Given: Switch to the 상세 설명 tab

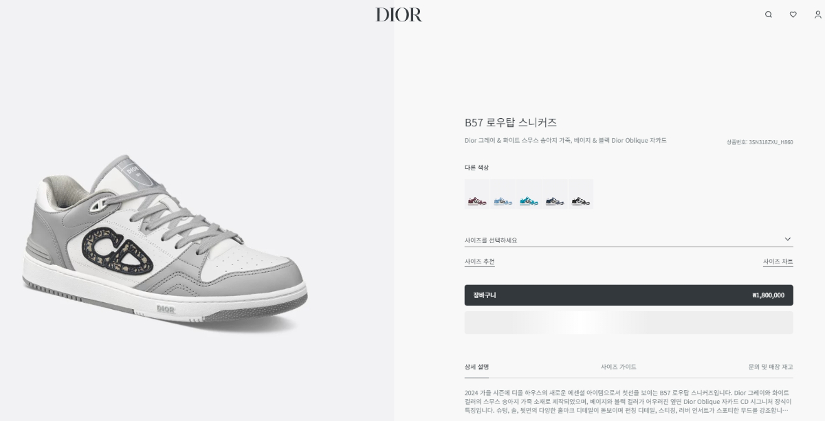Looking at the screenshot, I should (477, 367).
